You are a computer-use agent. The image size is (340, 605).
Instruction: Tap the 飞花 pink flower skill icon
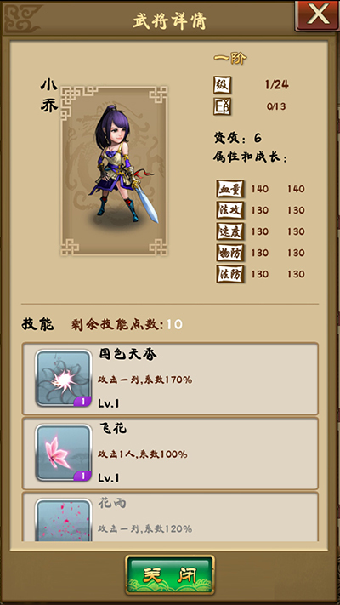64,453
